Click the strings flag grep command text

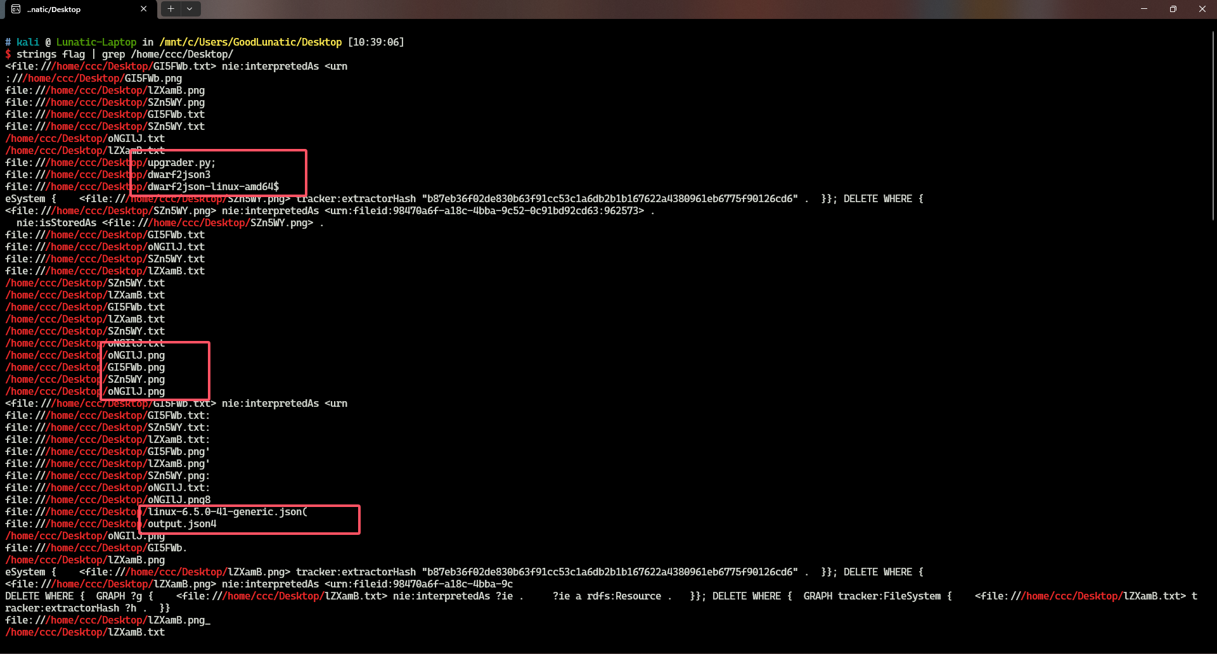click(x=124, y=54)
